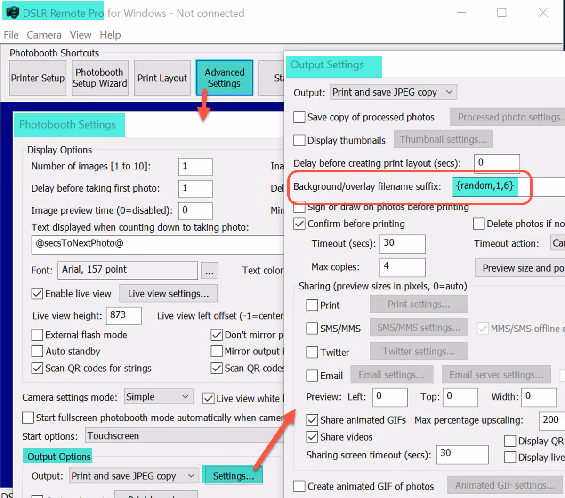
Task: Enable Auto standby
Action: pyautogui.click(x=37, y=352)
